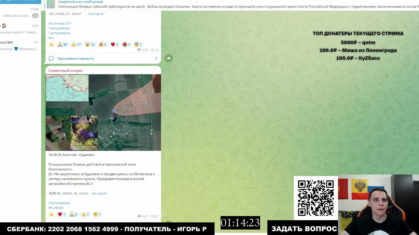Expand comments using the Прокомментировать chevron
This screenshot has width=419, height=235.
[x=156, y=58]
